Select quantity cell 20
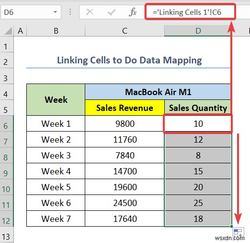The width and height of the screenshot is (250, 243). coord(198,187)
